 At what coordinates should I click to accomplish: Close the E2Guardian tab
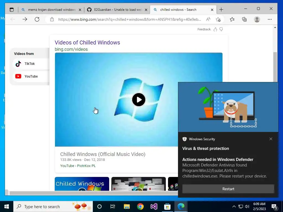[x=146, y=10]
